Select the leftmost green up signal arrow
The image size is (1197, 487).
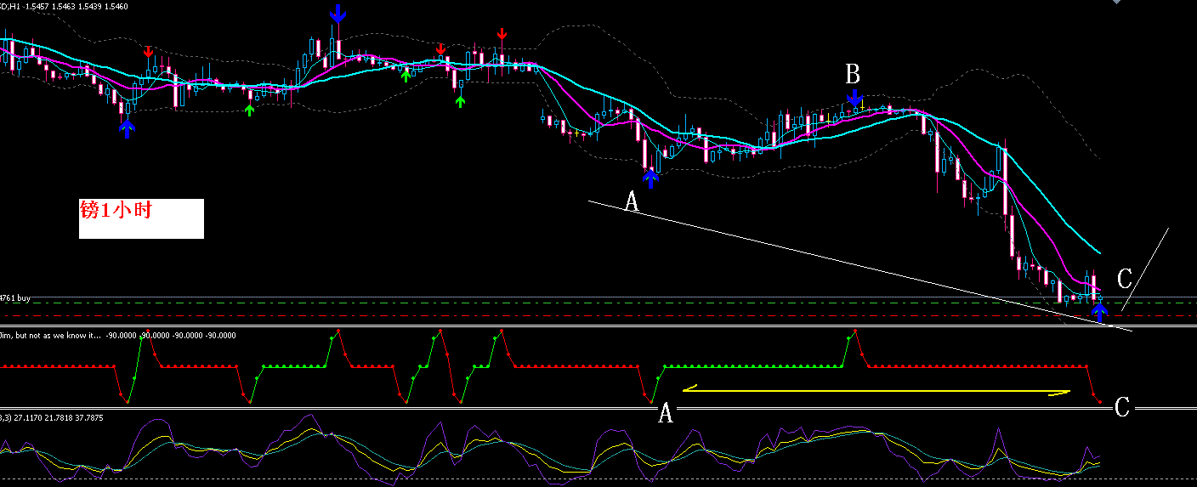coord(249,110)
